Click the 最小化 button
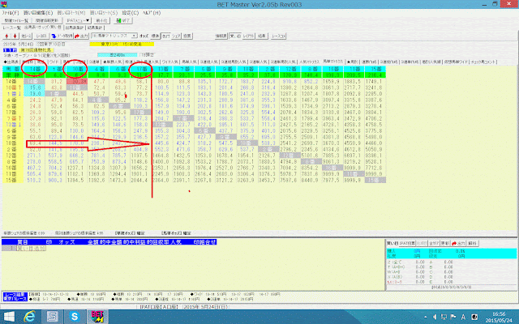The height and width of the screenshot is (324, 519). click(102, 20)
